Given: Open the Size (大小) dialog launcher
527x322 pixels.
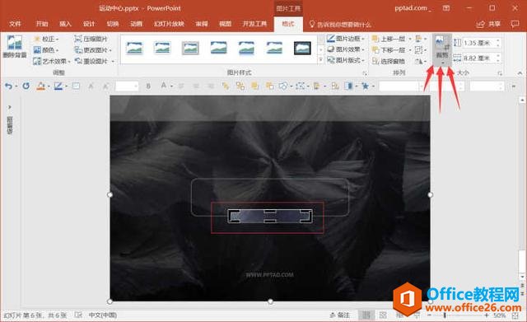Looking at the screenshot, I should point(500,73).
